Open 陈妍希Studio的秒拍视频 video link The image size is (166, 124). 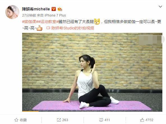(73, 28)
